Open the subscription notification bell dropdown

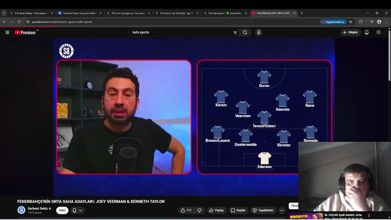pos(77,210)
